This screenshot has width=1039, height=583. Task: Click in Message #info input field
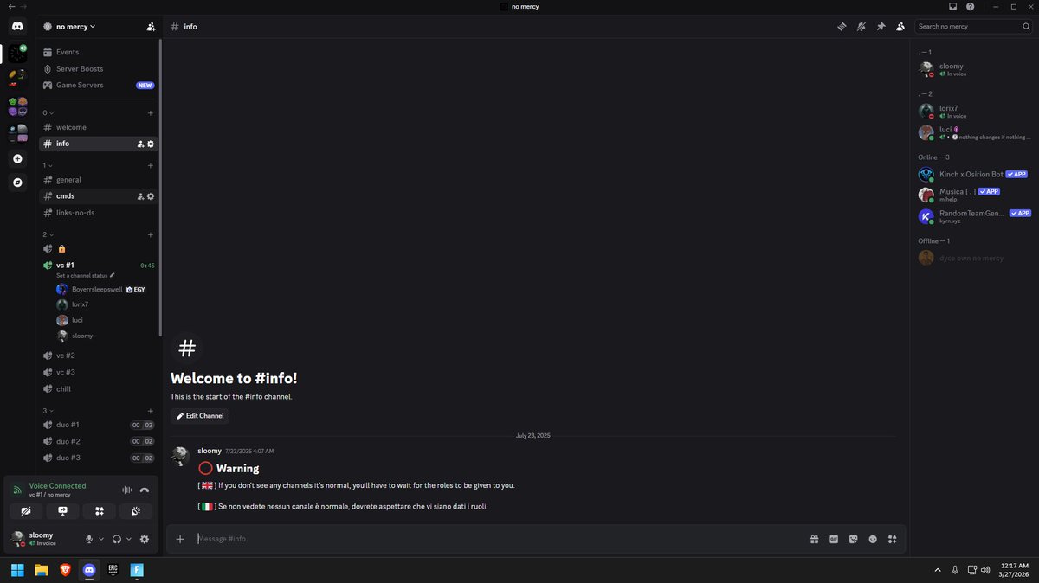point(498,539)
